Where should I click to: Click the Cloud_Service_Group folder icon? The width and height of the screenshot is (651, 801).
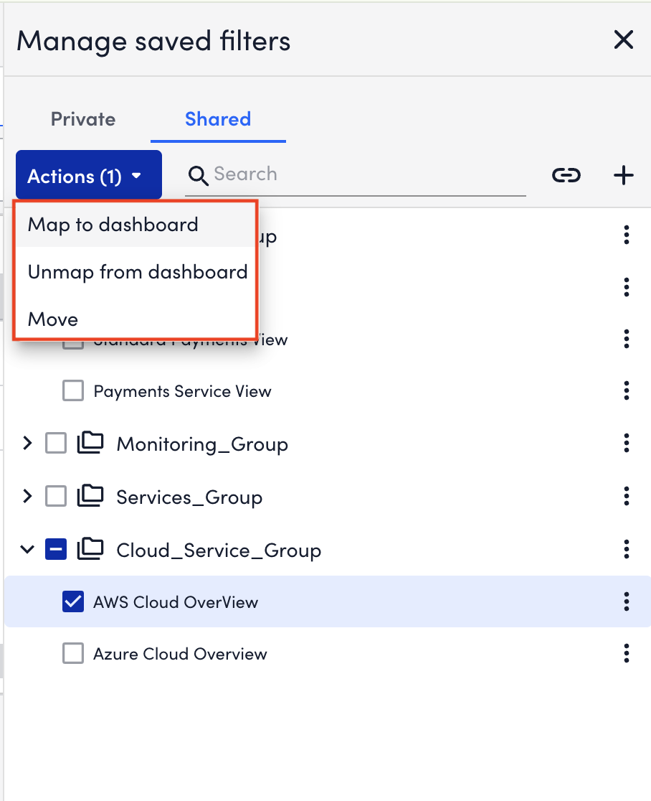[x=90, y=548]
